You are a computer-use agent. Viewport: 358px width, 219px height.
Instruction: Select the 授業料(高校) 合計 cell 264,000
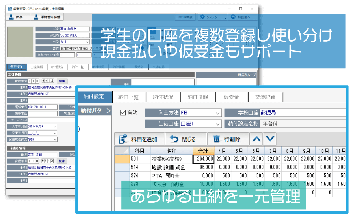click(204, 159)
